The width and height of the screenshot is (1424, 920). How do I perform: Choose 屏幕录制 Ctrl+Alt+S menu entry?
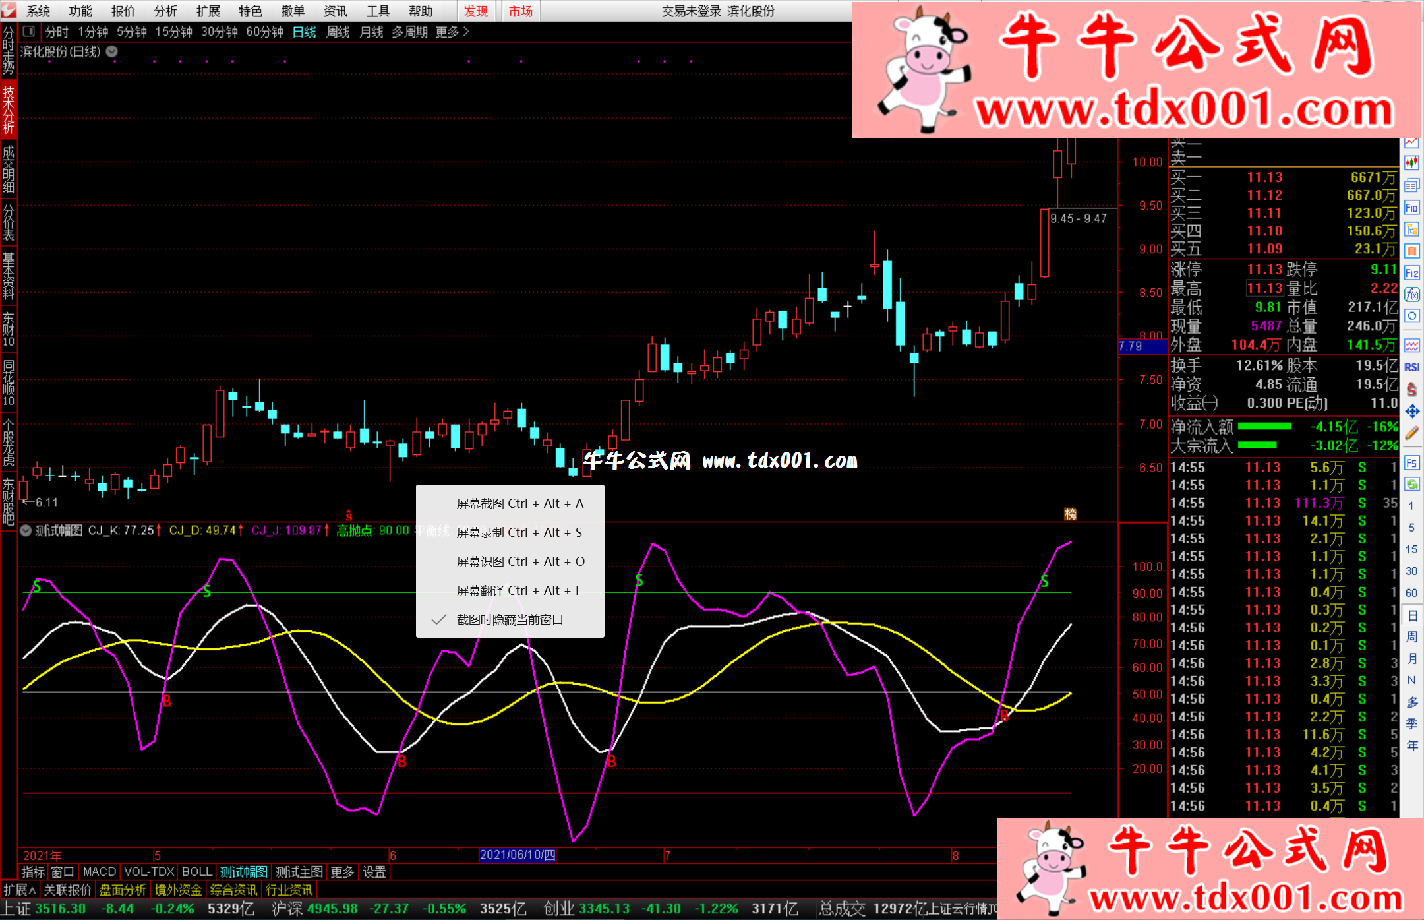click(510, 533)
